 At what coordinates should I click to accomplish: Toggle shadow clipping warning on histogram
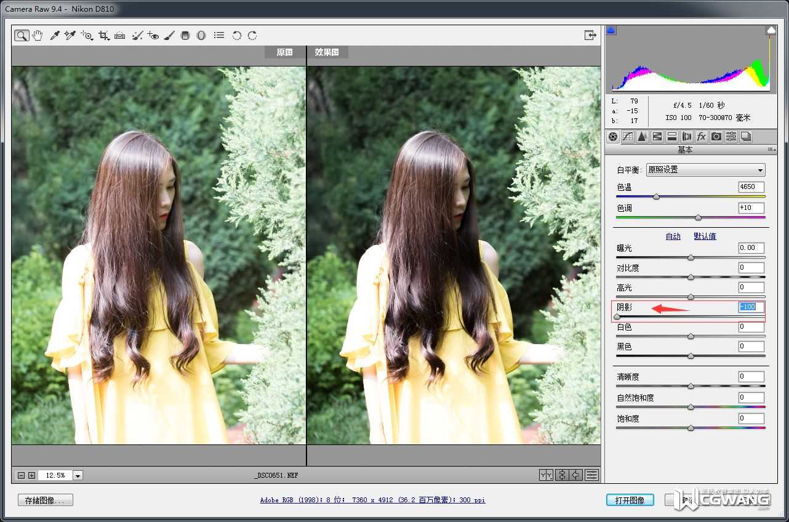[x=611, y=30]
